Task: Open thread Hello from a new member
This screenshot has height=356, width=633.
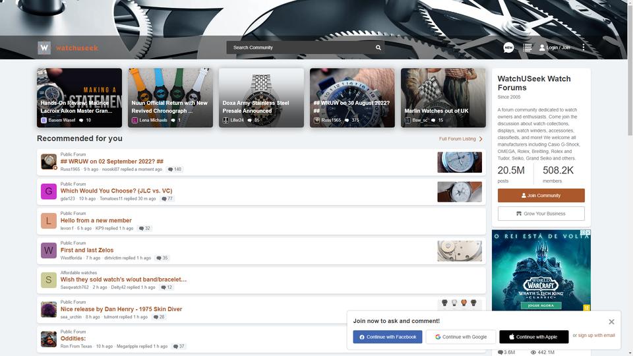Action: point(96,220)
